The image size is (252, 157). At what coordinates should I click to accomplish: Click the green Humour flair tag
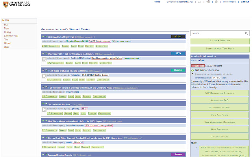tap(178, 70)
